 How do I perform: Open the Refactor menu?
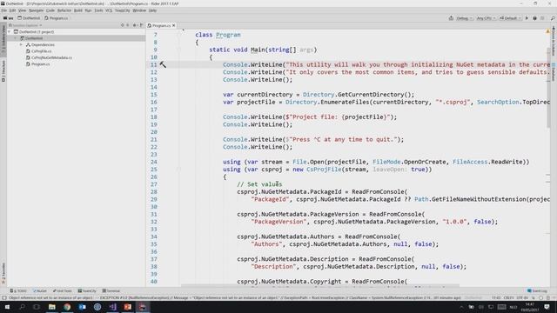[64, 10]
